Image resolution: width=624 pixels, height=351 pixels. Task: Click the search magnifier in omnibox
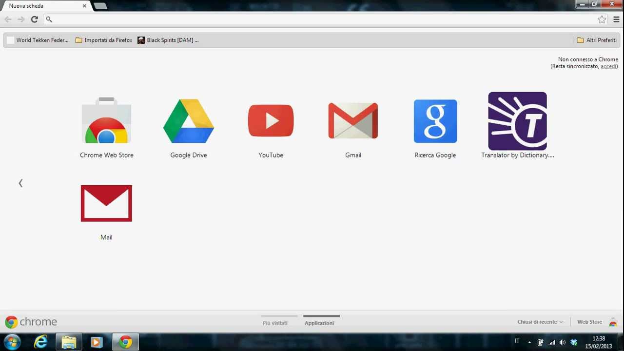pyautogui.click(x=49, y=19)
